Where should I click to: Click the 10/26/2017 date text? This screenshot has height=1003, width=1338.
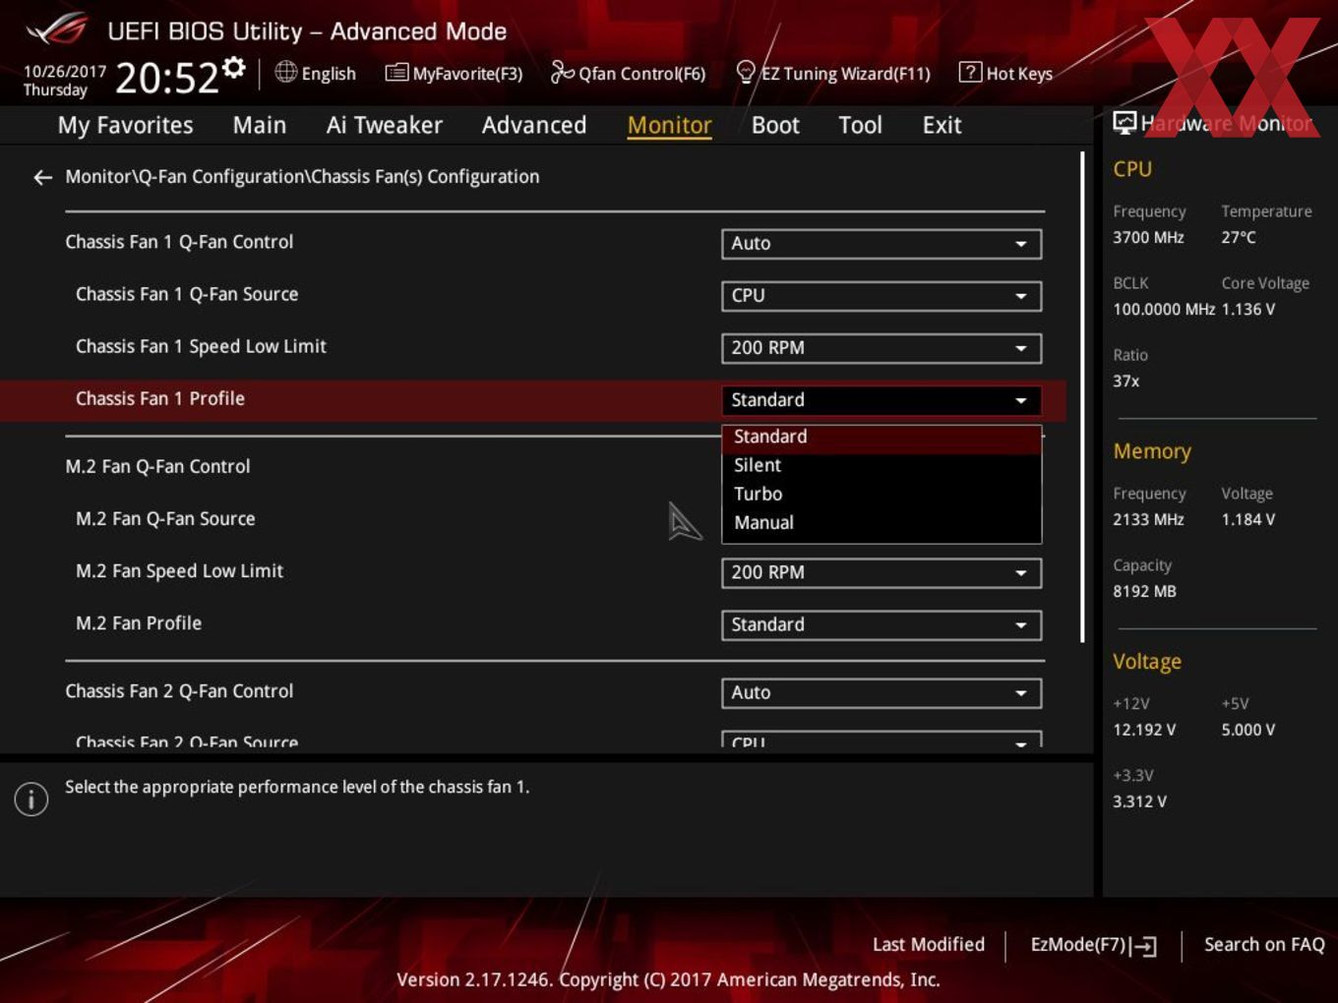[64, 72]
